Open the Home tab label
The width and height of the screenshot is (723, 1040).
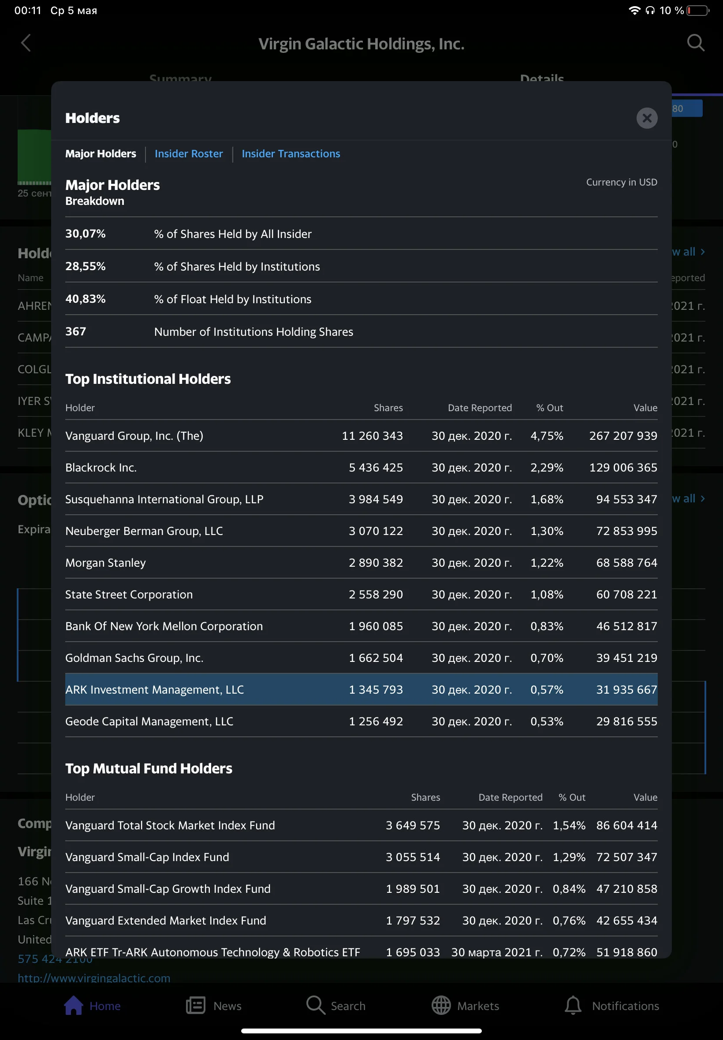(x=105, y=1006)
